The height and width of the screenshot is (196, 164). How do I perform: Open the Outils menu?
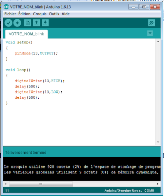[54, 14]
